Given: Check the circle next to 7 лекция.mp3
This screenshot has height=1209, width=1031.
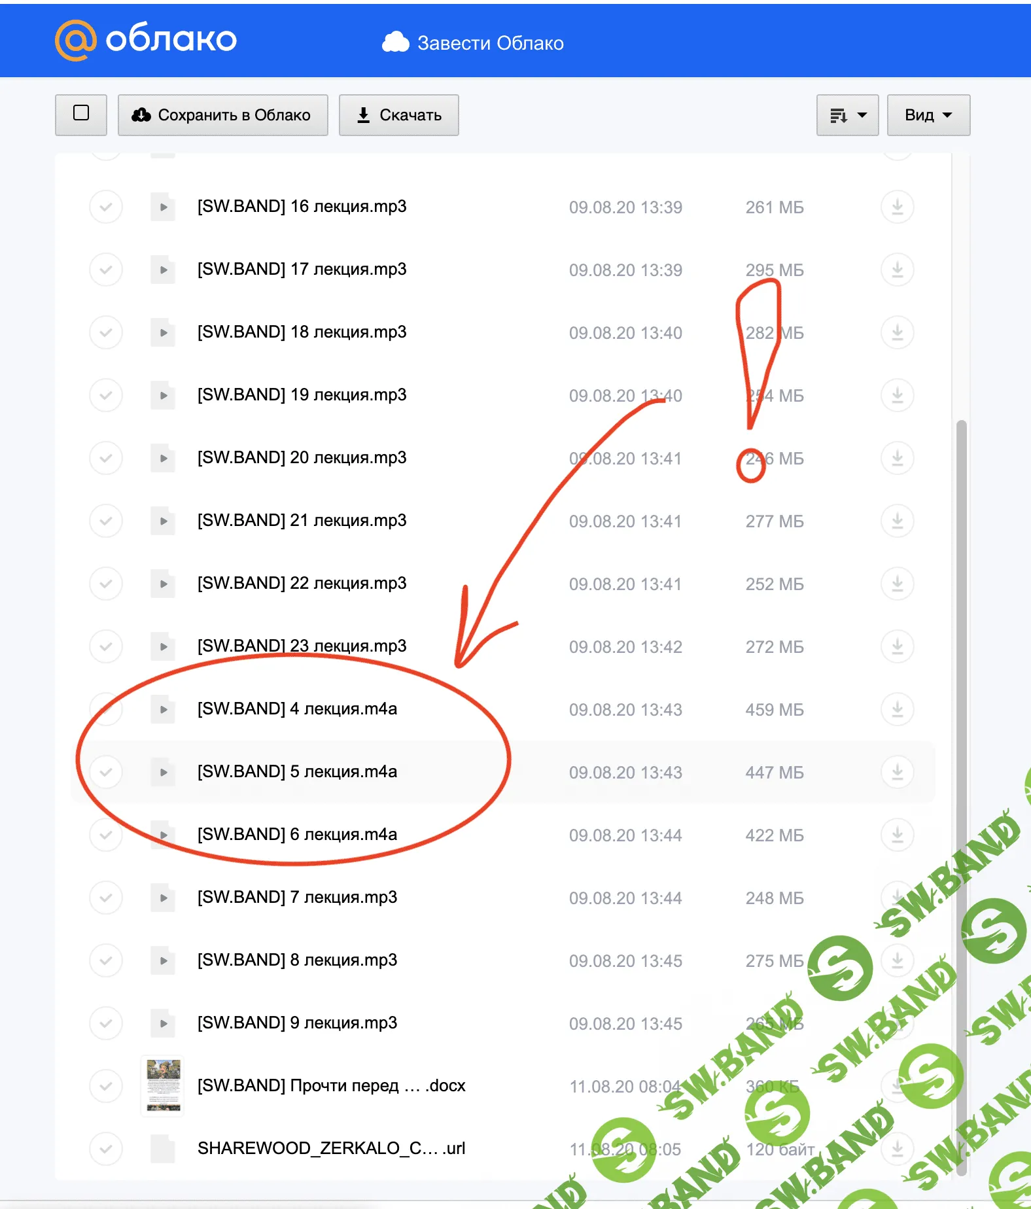Looking at the screenshot, I should point(106,898).
